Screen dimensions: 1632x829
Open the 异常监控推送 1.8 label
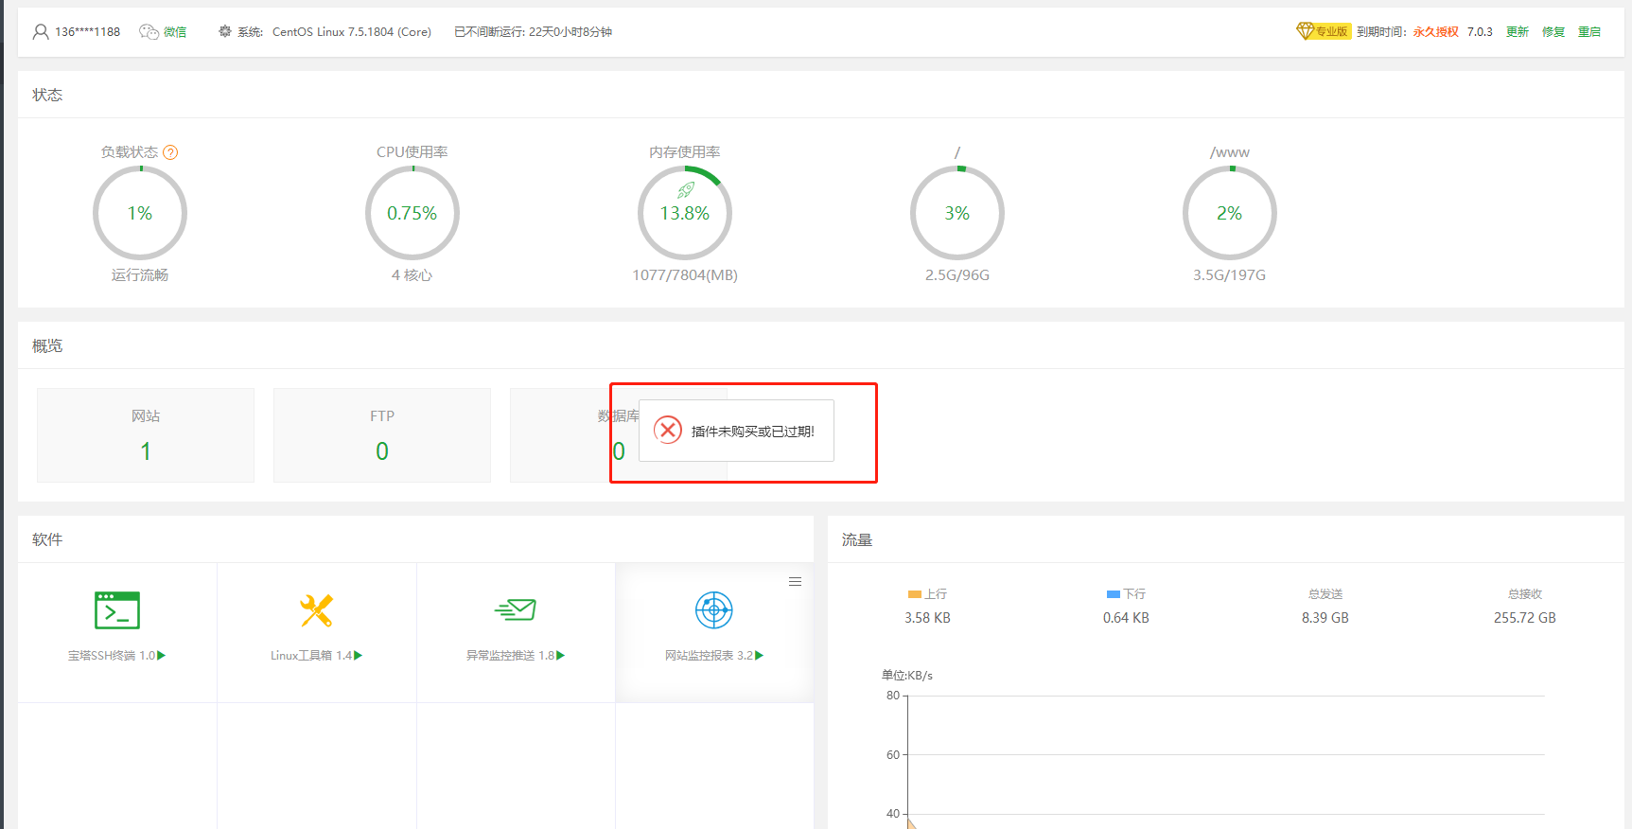[x=511, y=655]
